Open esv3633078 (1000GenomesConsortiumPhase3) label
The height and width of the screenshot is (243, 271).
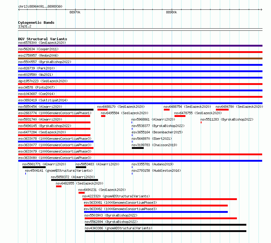click(55, 139)
